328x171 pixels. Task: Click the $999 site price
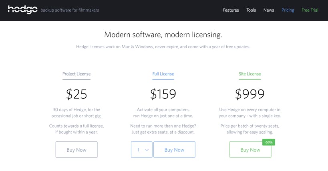pos(250,94)
